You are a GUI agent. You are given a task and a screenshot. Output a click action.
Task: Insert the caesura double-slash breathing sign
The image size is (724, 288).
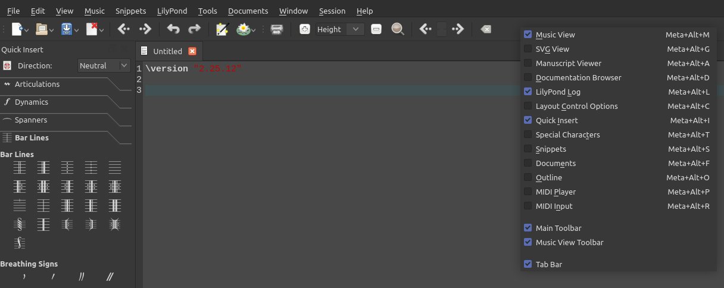click(x=82, y=277)
